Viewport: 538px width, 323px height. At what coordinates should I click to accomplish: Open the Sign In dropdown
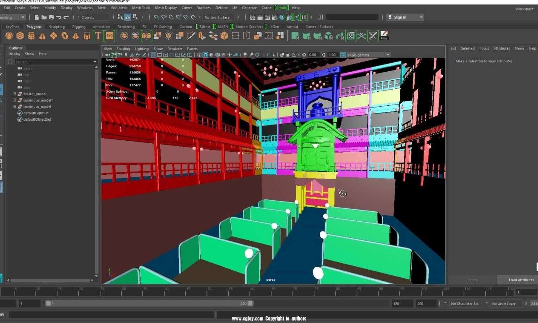pyautogui.click(x=421, y=17)
